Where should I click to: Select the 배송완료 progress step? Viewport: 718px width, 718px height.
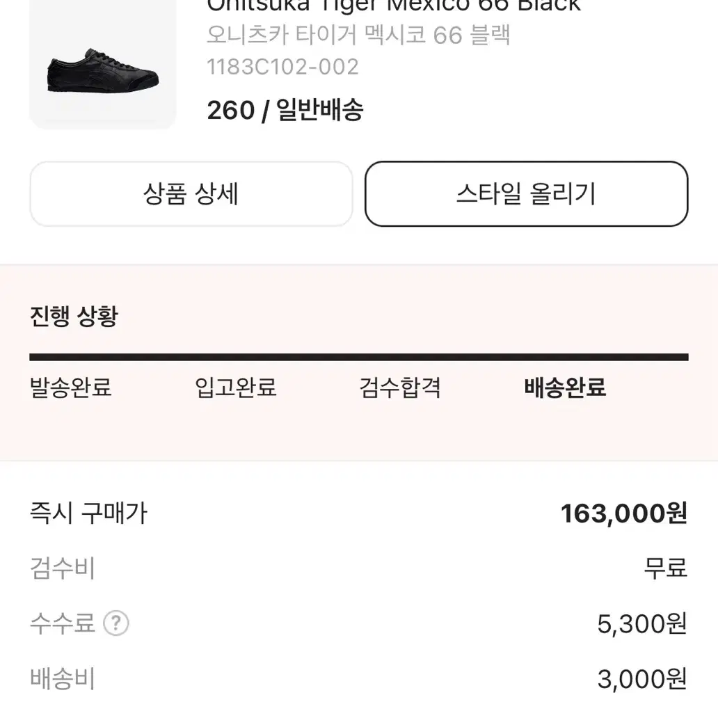(x=565, y=388)
